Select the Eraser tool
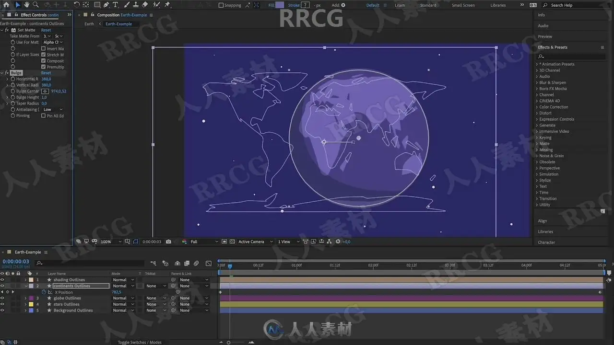The width and height of the screenshot is (614, 345). tap(145, 5)
